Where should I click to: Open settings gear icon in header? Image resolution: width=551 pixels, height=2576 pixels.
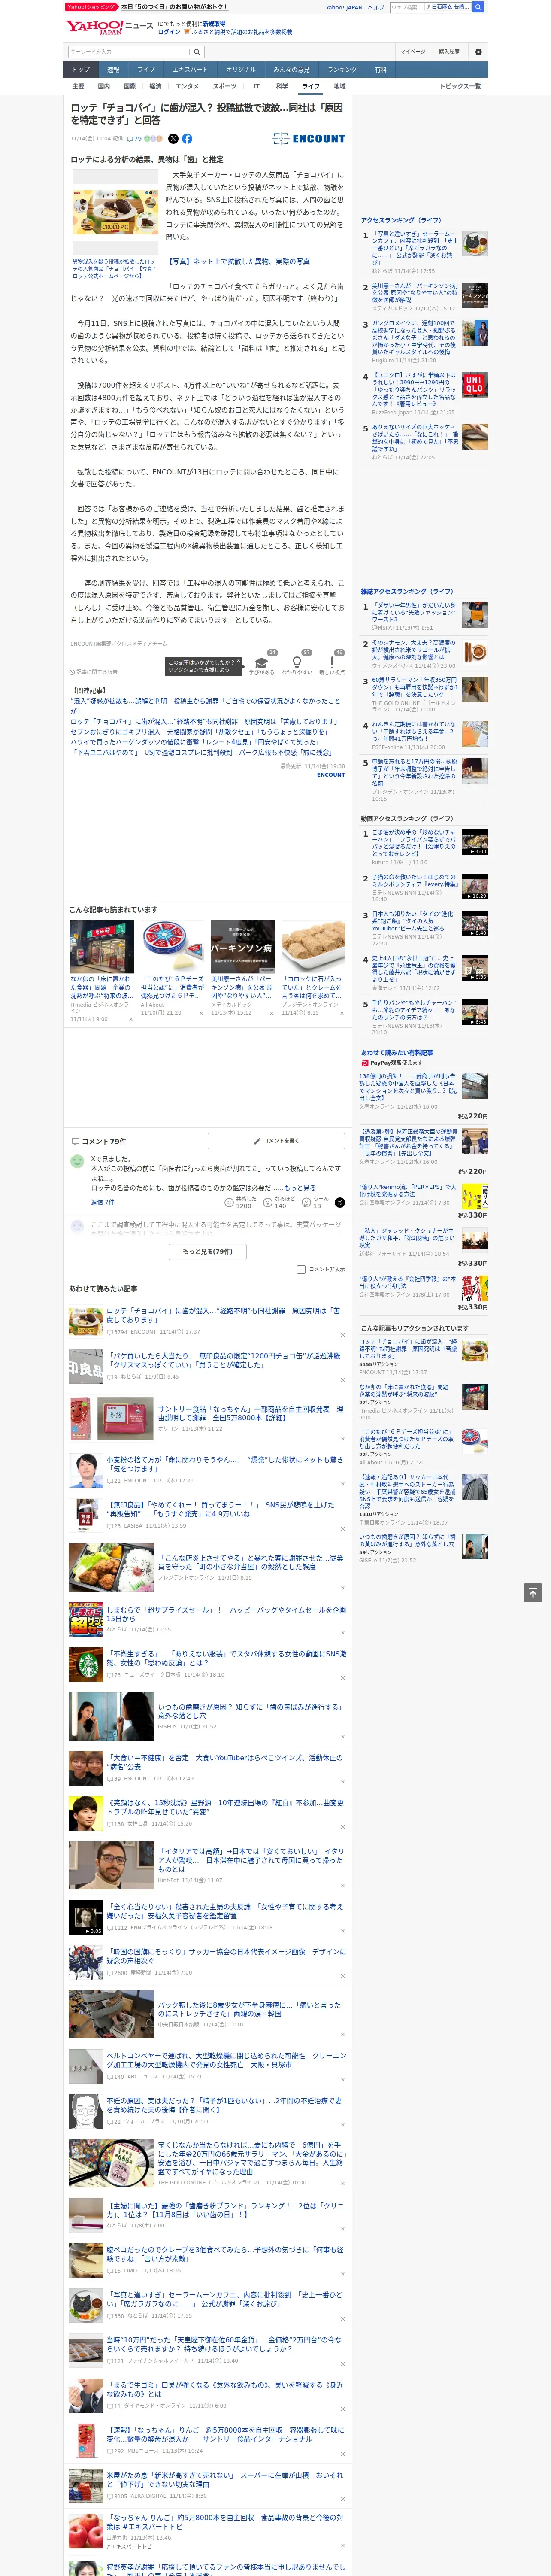(478, 52)
